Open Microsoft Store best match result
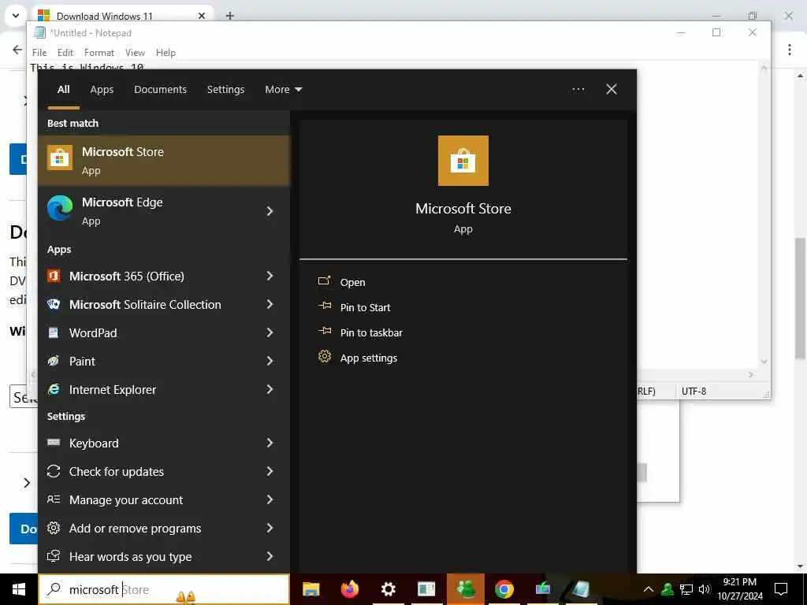Viewport: 807px width, 605px height. point(164,161)
